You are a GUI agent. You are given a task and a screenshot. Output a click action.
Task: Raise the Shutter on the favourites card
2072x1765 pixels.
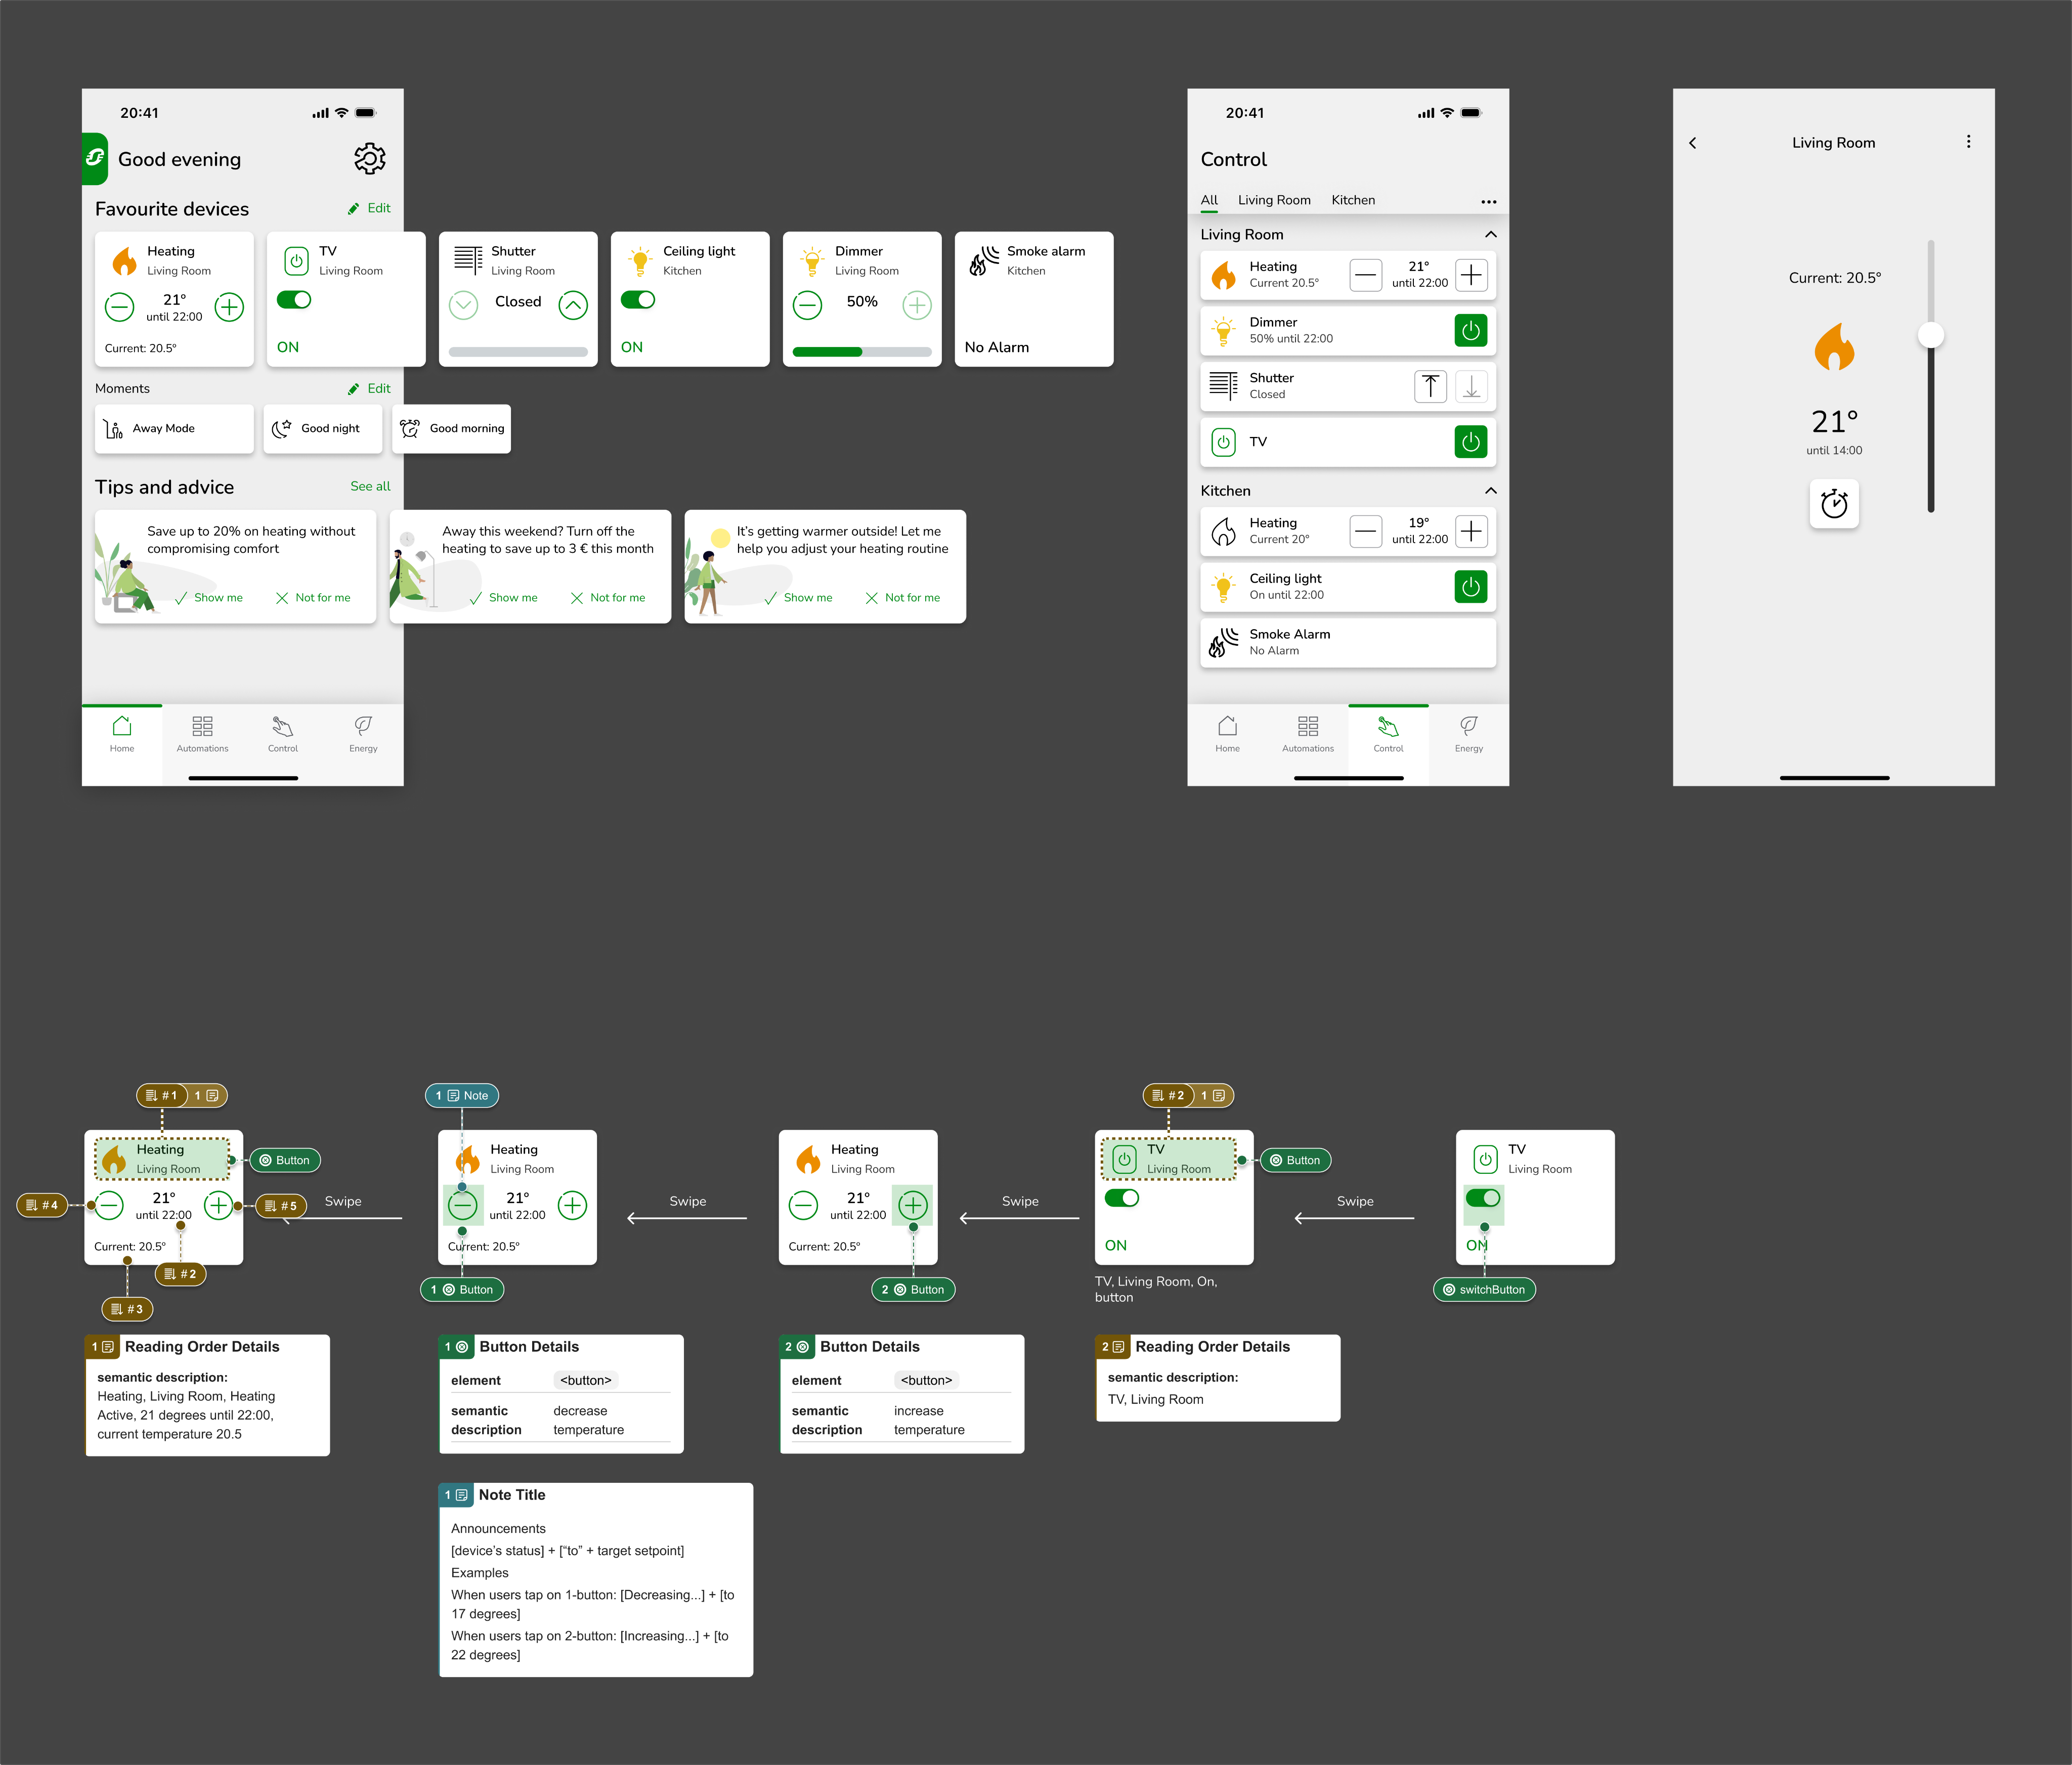[573, 305]
